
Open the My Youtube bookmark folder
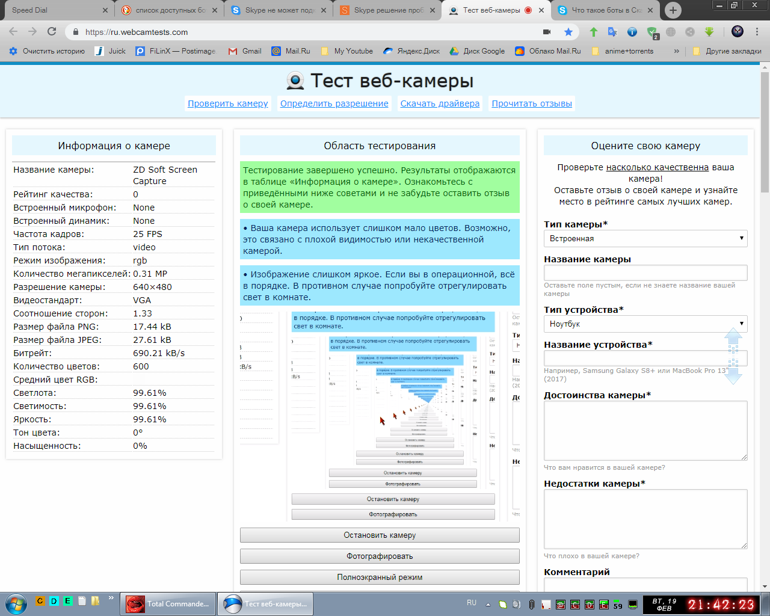pyautogui.click(x=347, y=51)
